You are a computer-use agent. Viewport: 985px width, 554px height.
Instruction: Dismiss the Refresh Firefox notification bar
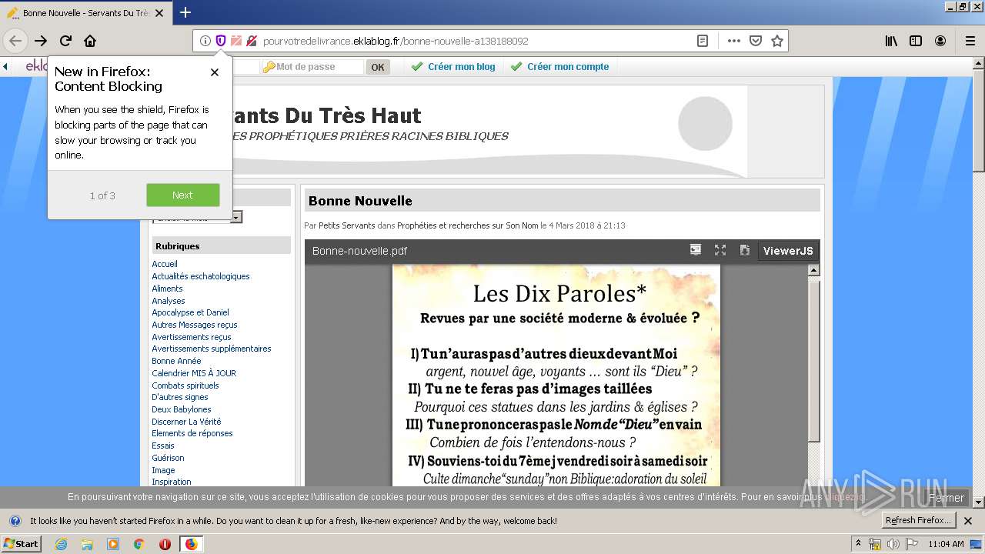point(968,521)
